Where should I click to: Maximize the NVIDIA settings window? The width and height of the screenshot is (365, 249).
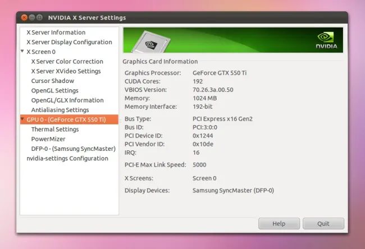[40, 18]
